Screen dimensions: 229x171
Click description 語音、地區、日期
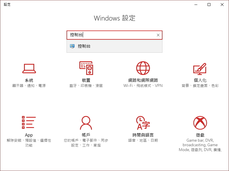[x=143, y=141]
